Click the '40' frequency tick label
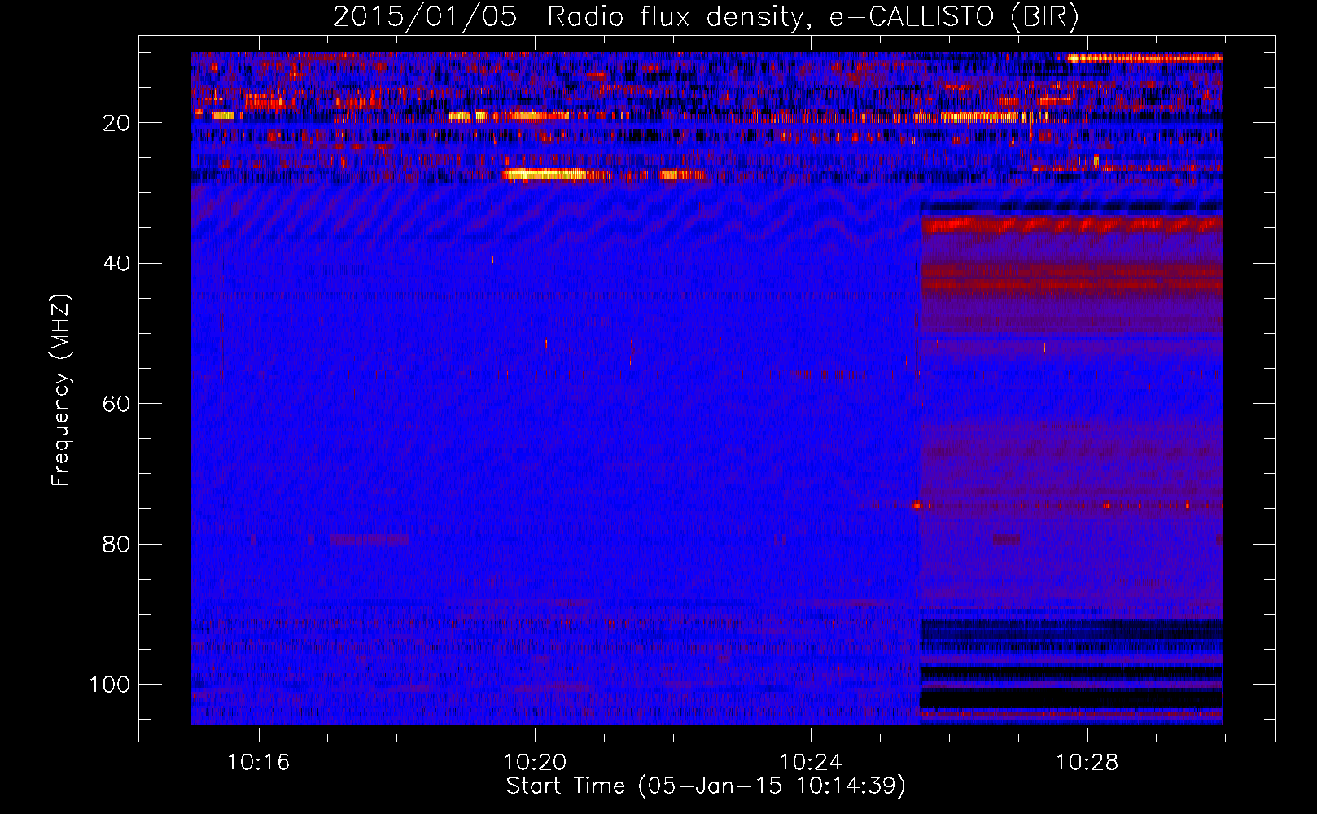Viewport: 1317px width, 814px height. click(117, 264)
